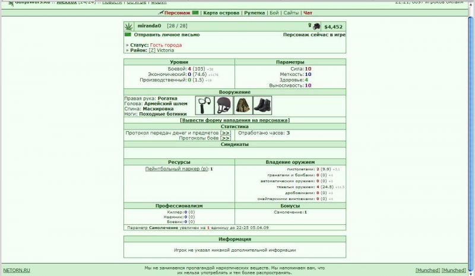Click the Боевик professionalism row
This screenshot has width=475, height=276.
[181, 222]
